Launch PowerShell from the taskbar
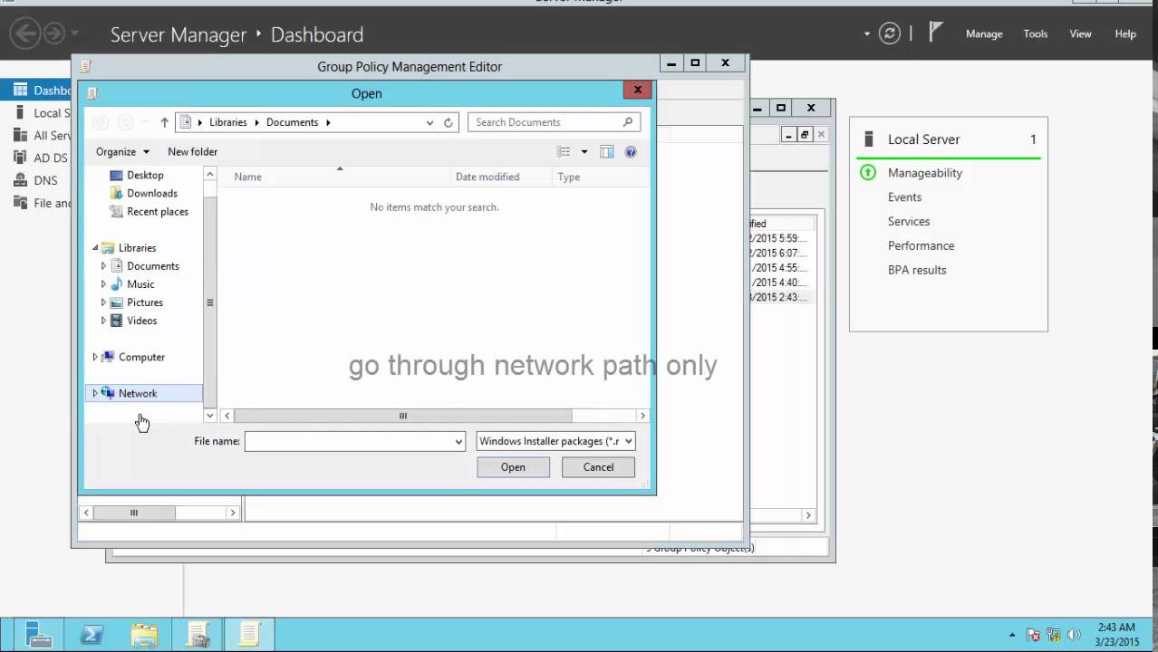Image resolution: width=1158 pixels, height=652 pixels. click(x=92, y=635)
